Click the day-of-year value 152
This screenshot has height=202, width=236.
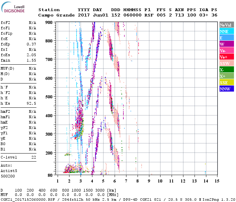(x=116, y=15)
